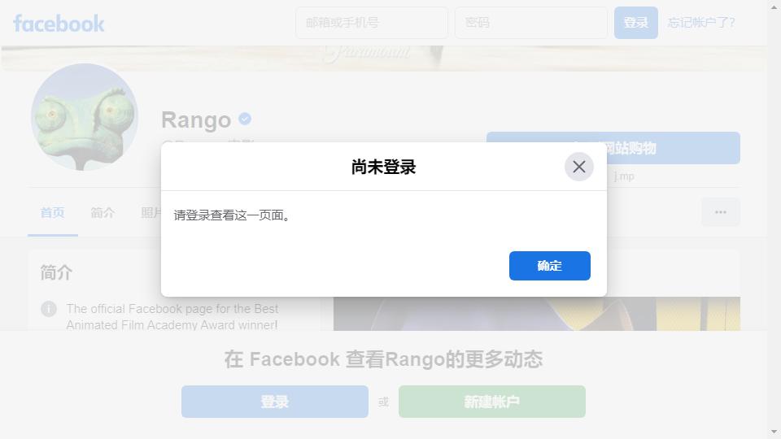
Task: Click the 请登录查看这一页面 message text
Action: pyautogui.click(x=233, y=215)
